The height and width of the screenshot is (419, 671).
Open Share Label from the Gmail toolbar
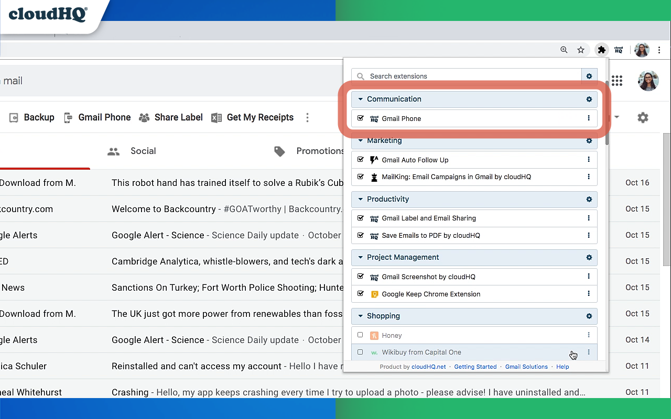point(170,117)
